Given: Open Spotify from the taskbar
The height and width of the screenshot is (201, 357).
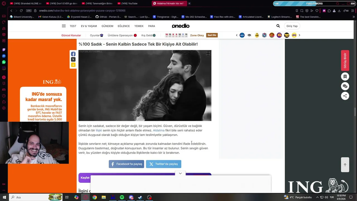Looking at the screenshot, I should click(122, 197).
